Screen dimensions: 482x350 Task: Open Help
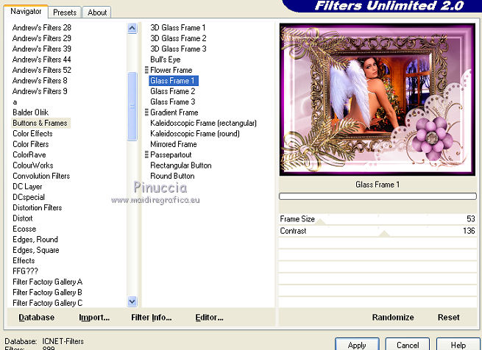click(x=458, y=345)
